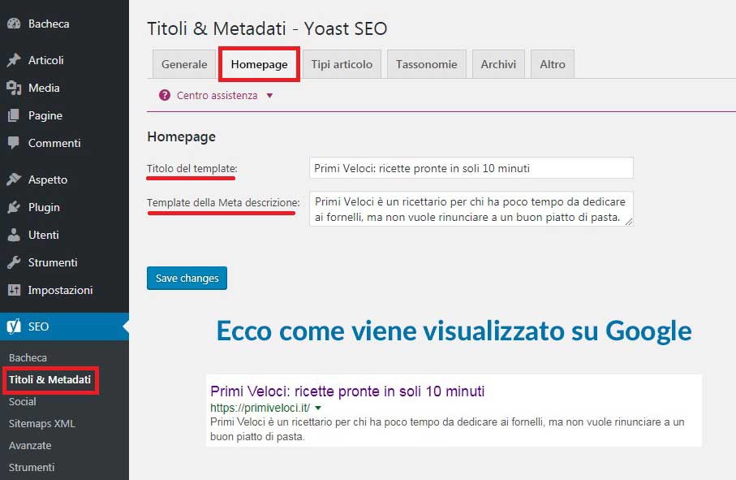Click the Homepage section heading
This screenshot has height=480, width=736.
pos(182,136)
